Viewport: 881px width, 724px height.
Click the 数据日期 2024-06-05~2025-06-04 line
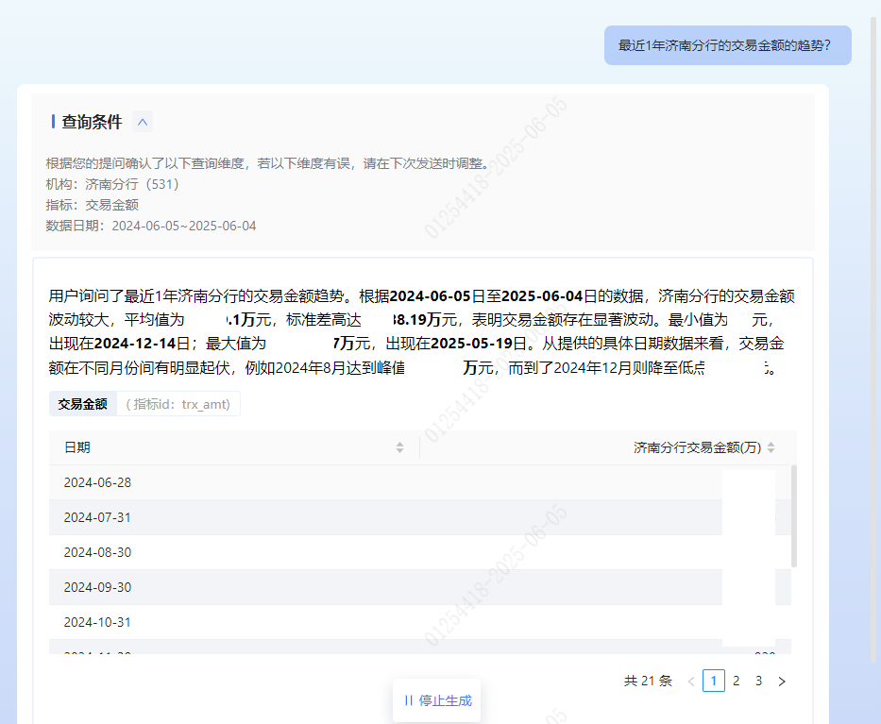tap(150, 226)
